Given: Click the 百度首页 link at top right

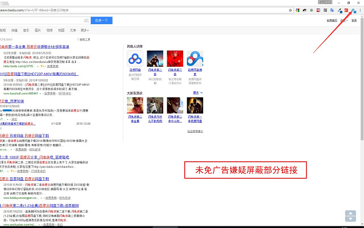Looking at the screenshot, I should click(332, 21).
